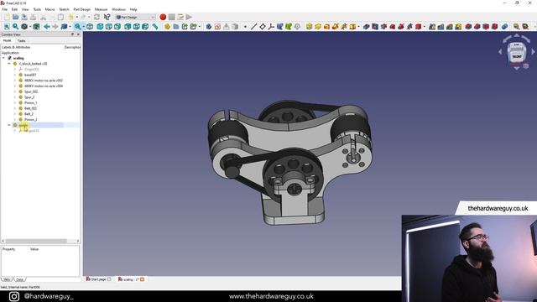This screenshot has width=537, height=302.
Task: Collapse the V_block_belted part node
Action: 9,64
